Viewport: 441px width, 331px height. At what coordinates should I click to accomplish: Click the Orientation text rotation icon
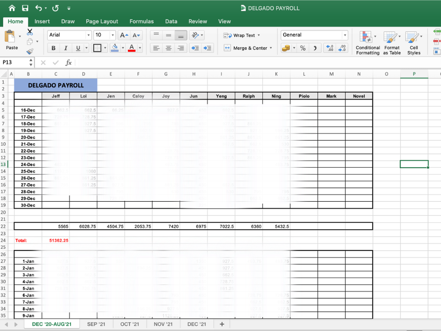point(195,35)
